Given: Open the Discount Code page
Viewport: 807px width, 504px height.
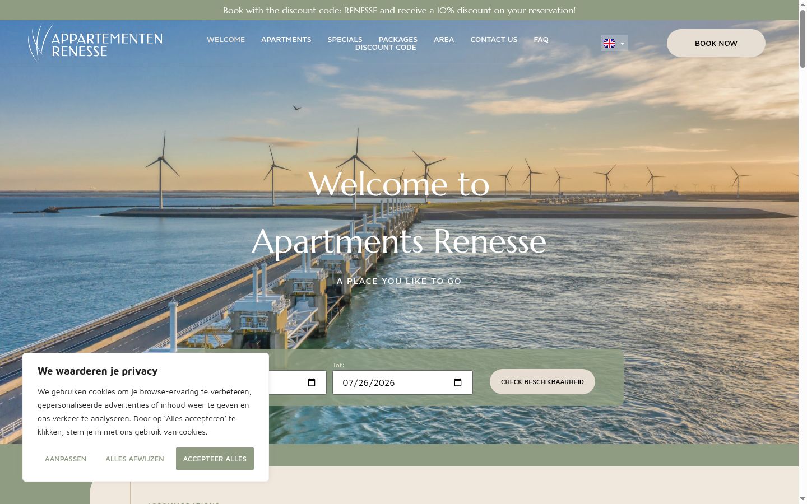Looking at the screenshot, I should pos(386,48).
